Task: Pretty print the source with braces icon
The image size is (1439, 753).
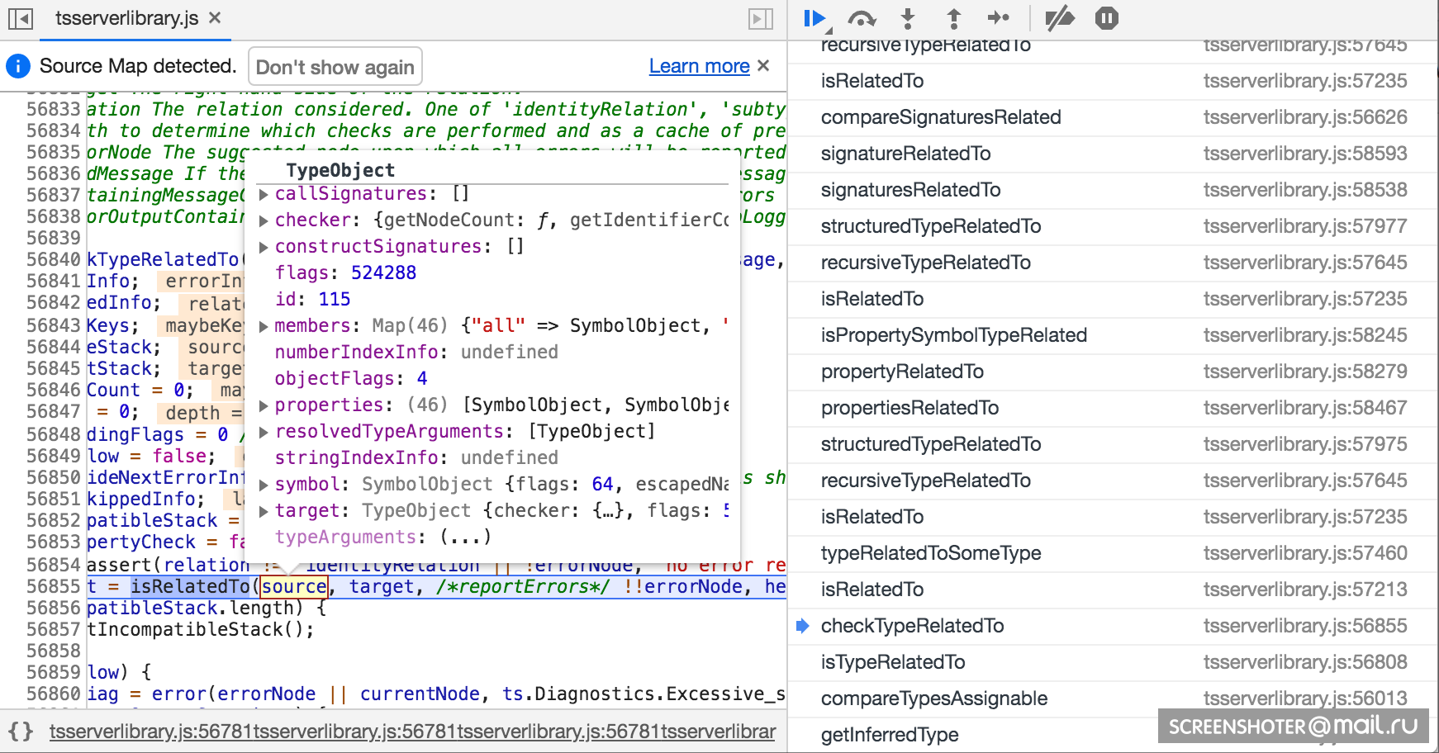Action: click(21, 731)
